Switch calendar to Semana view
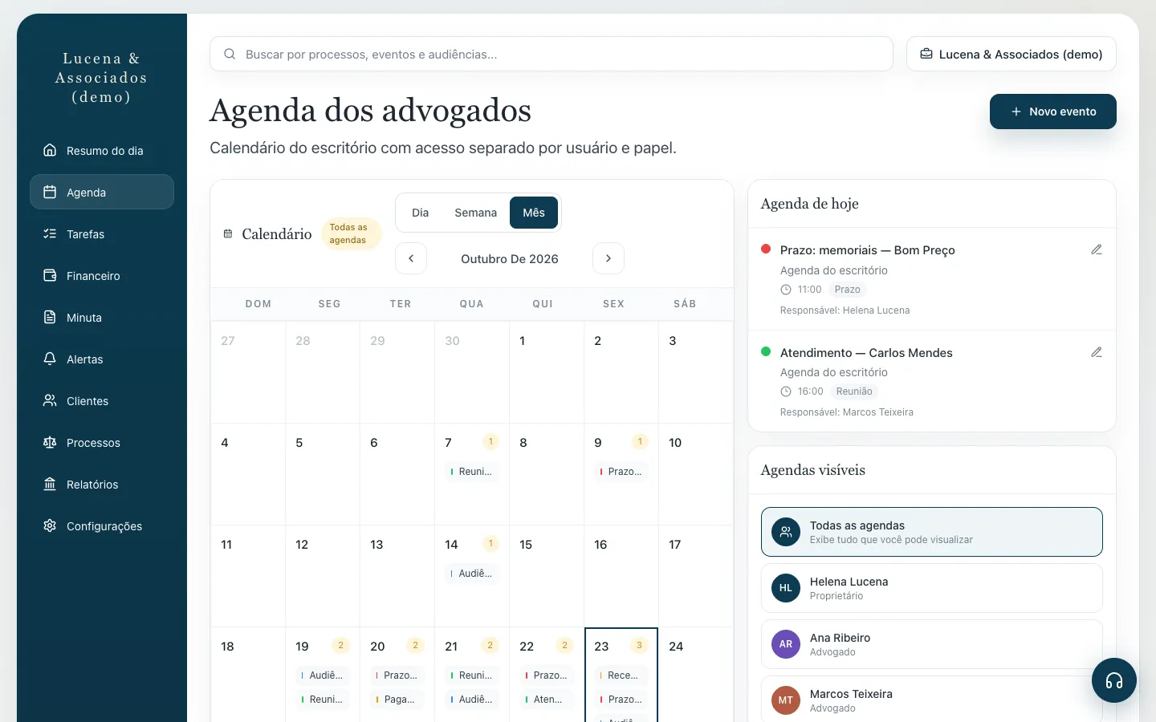Screen dimensions: 1156x722 475,213
